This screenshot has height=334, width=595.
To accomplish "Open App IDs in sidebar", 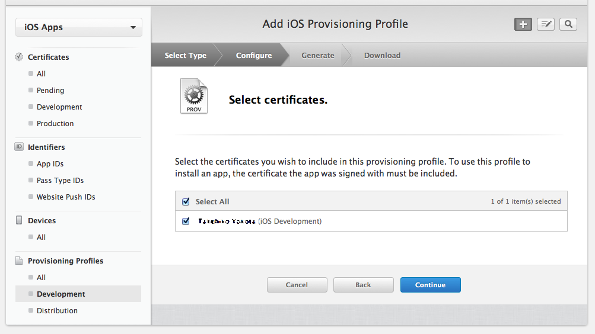I will [50, 164].
